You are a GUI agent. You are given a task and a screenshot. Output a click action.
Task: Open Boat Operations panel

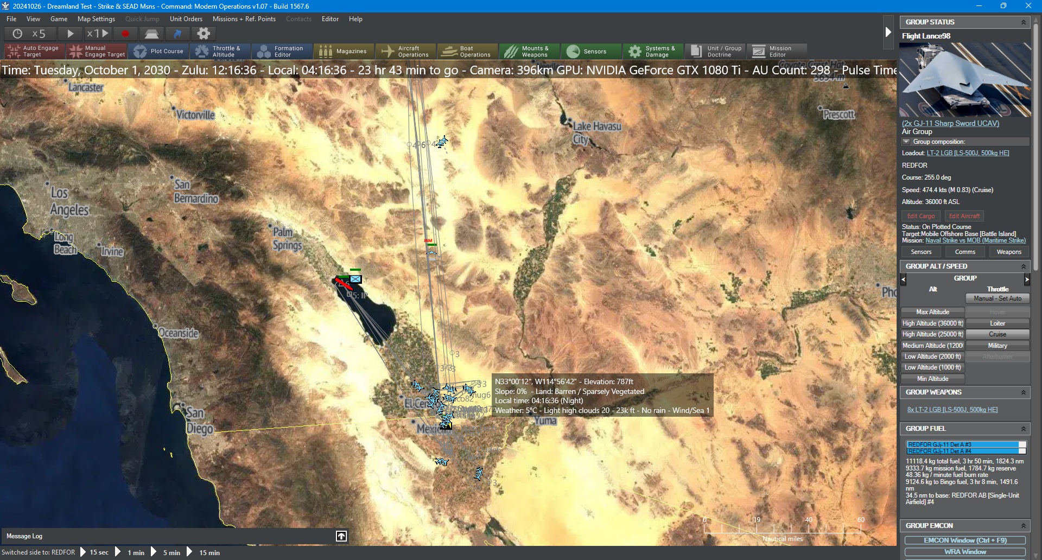pos(467,52)
